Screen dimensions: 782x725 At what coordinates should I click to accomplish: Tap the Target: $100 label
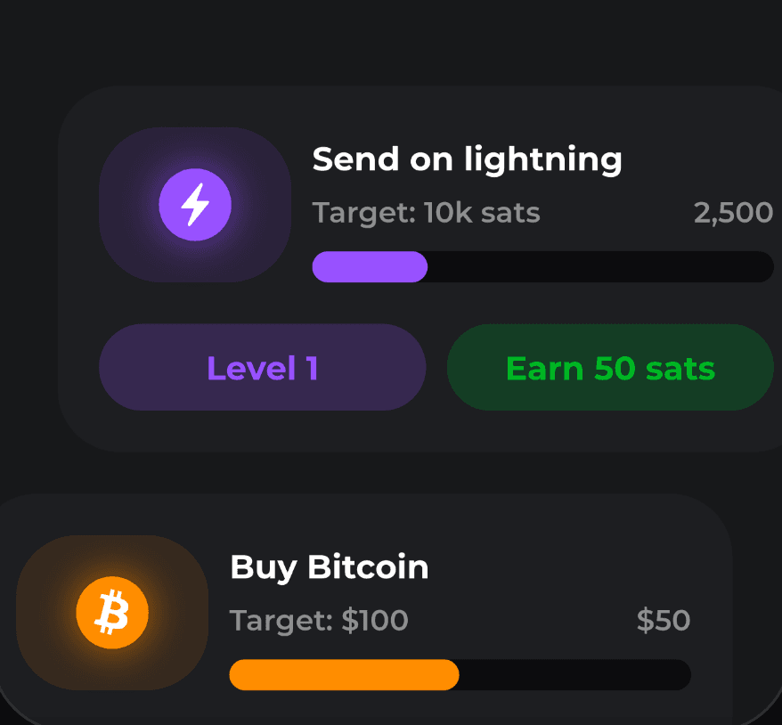coord(318,620)
